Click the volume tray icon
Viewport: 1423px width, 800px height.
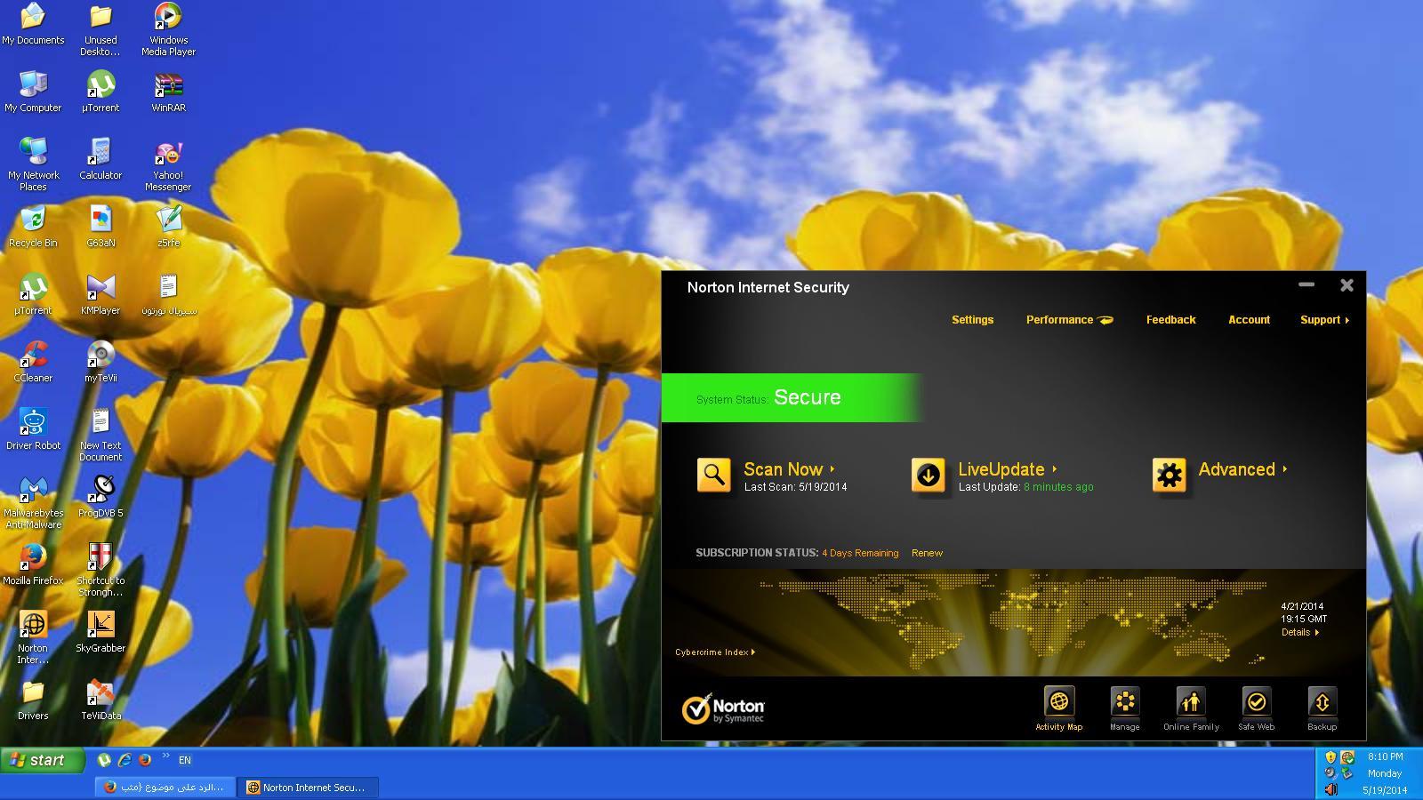tap(1331, 789)
